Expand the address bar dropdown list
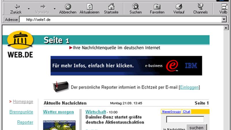The image size is (231, 130). coord(224,19)
